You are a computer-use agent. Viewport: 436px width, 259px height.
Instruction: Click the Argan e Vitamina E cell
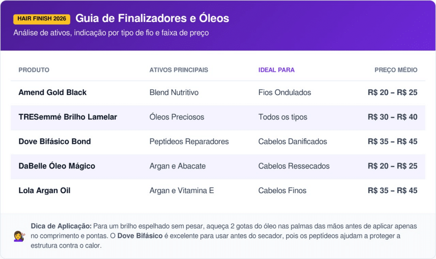(181, 191)
